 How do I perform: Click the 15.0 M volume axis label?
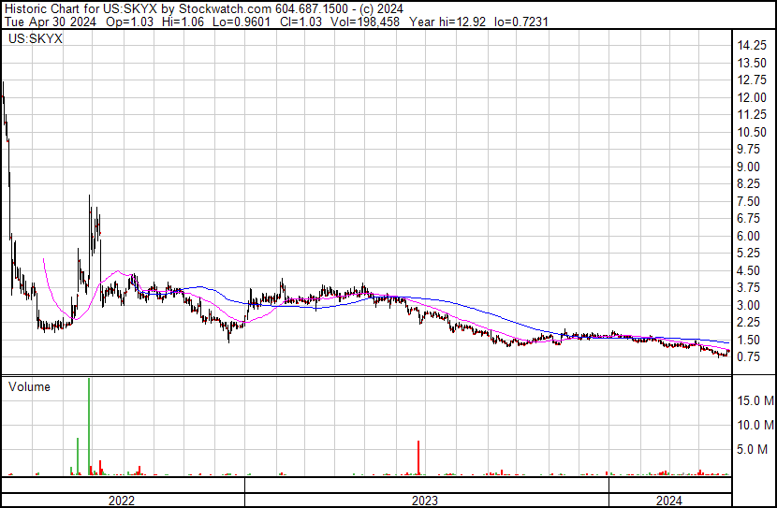tap(755, 400)
